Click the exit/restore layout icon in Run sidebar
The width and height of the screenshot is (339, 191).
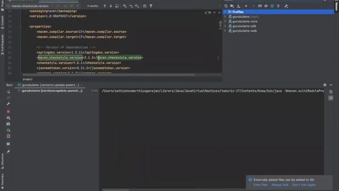tap(8, 136)
